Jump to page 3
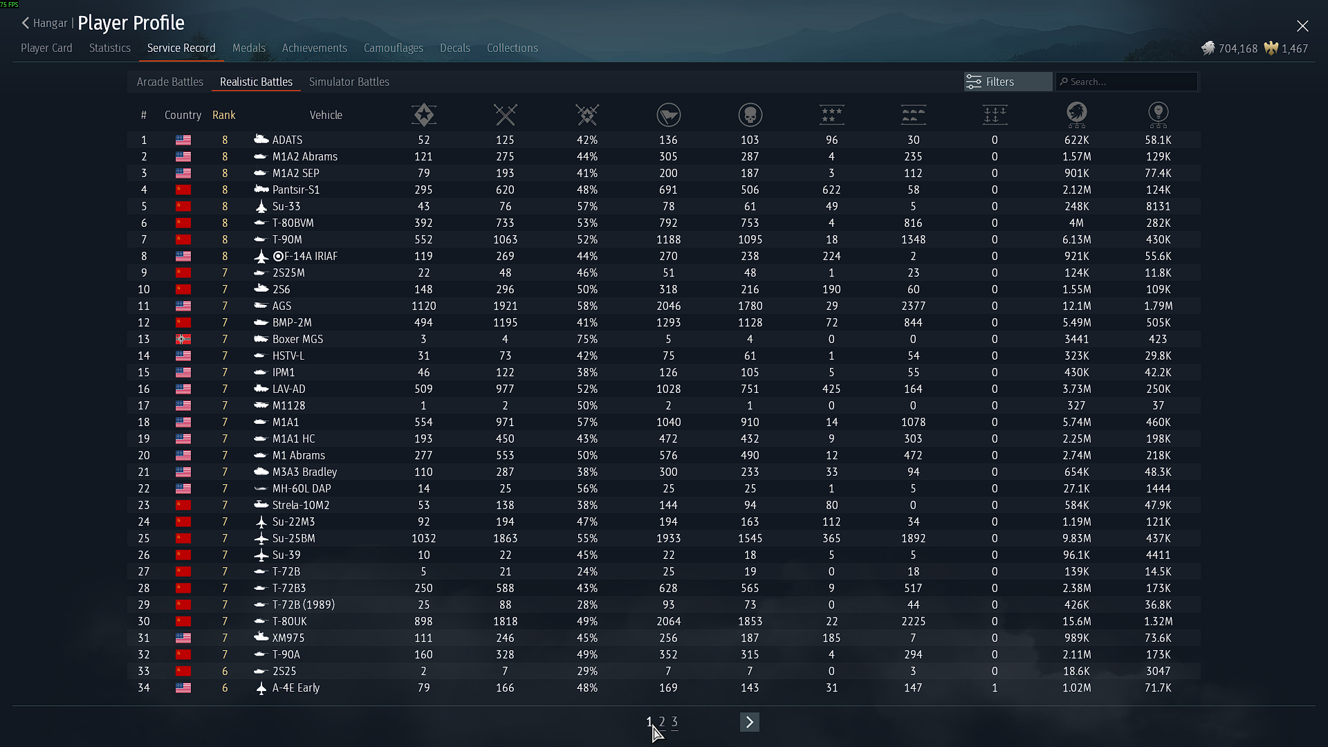1328x747 pixels. [x=674, y=722]
